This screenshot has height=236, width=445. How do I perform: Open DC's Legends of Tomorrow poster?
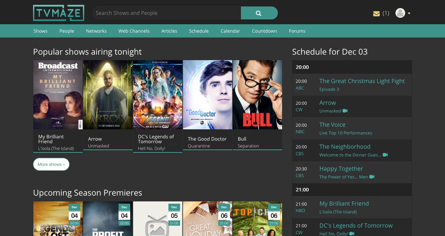158,95
